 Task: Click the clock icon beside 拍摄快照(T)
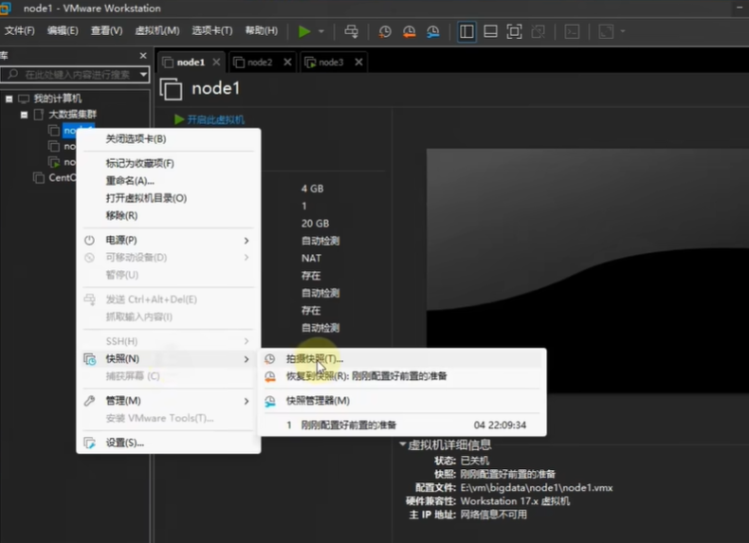click(x=270, y=358)
